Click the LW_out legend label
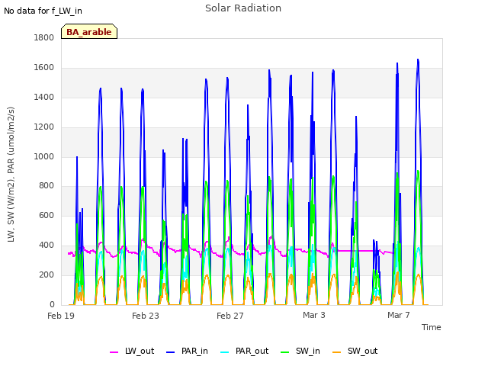The image size is (488, 366). tap(140, 351)
